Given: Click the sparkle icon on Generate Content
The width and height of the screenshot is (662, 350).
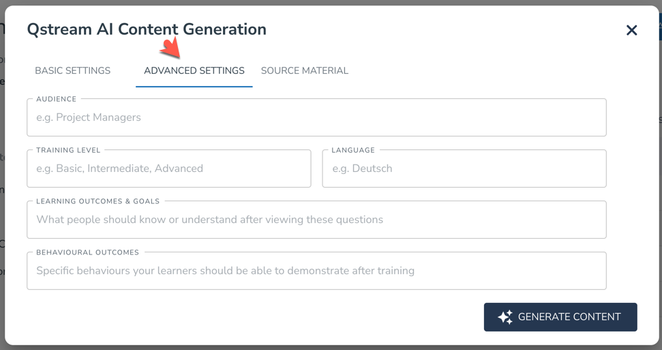Looking at the screenshot, I should tap(505, 317).
